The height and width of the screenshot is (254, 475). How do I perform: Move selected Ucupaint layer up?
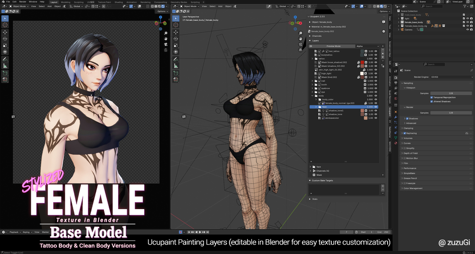point(383,53)
